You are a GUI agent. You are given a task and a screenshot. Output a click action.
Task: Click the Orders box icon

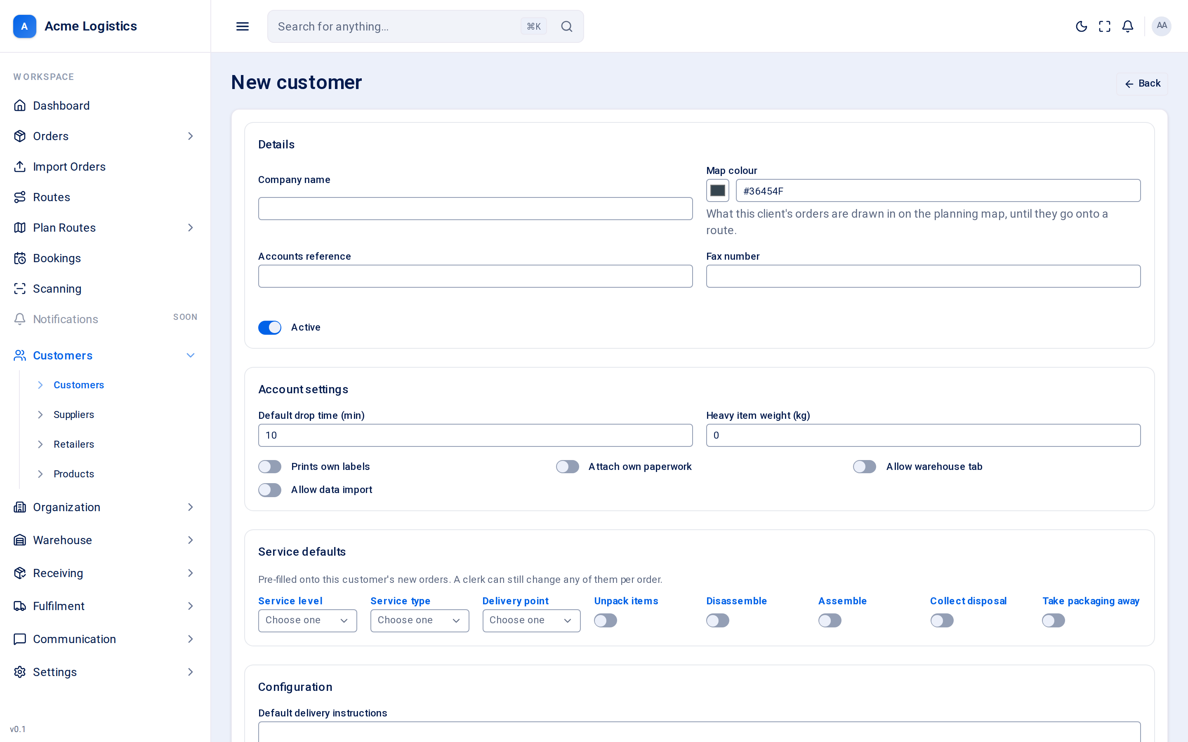pyautogui.click(x=20, y=136)
